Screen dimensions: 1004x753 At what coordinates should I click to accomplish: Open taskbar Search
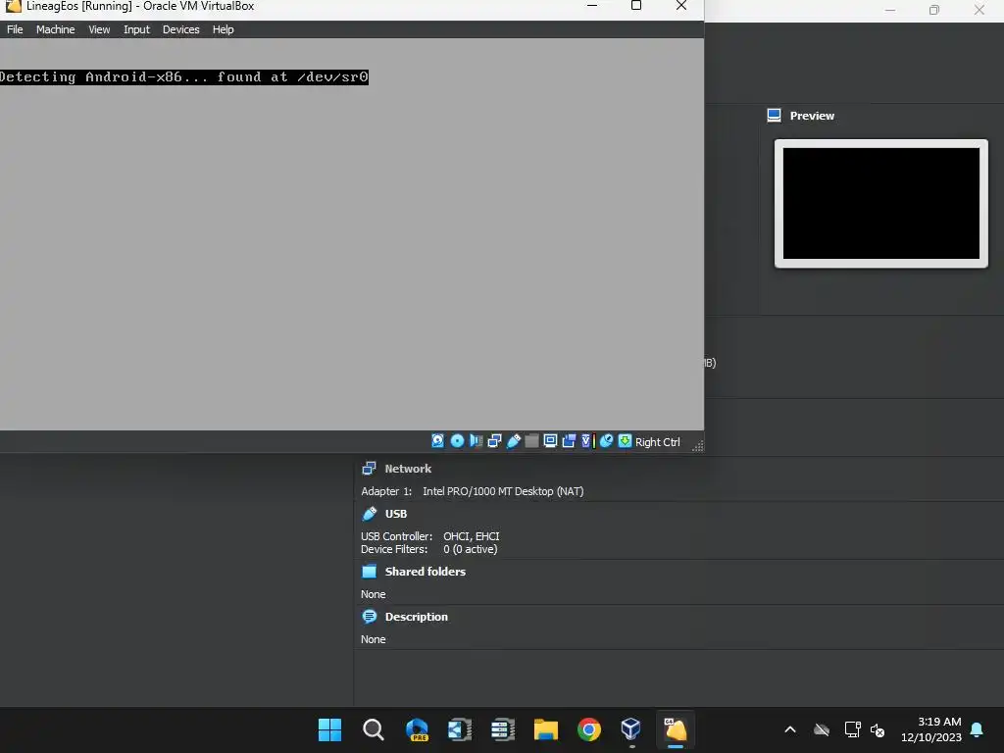tap(374, 729)
